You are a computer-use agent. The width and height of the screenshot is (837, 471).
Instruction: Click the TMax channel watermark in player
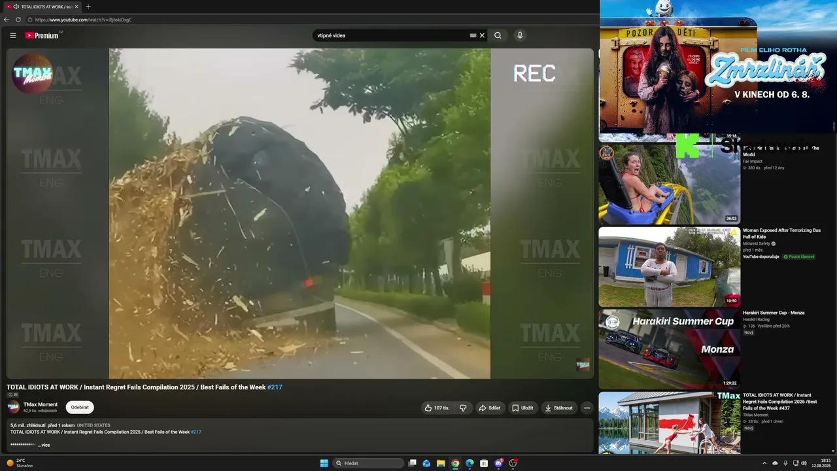coord(583,365)
